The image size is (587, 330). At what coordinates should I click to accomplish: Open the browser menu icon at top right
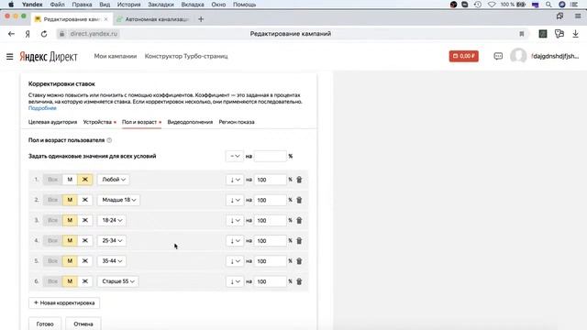click(578, 16)
